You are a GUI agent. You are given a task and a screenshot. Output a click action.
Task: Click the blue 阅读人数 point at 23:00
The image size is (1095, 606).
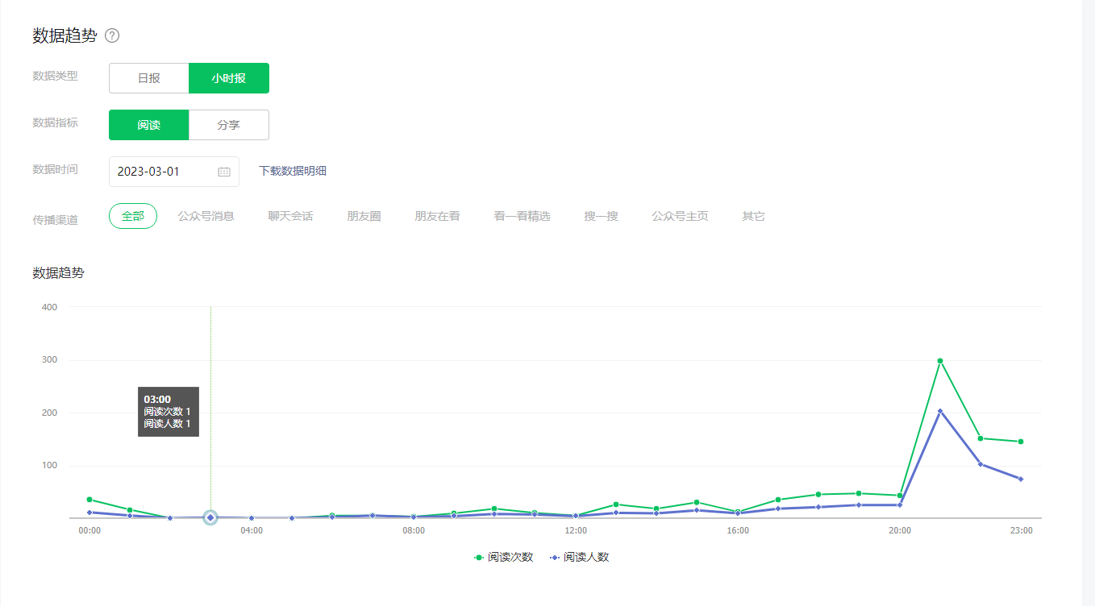1021,479
